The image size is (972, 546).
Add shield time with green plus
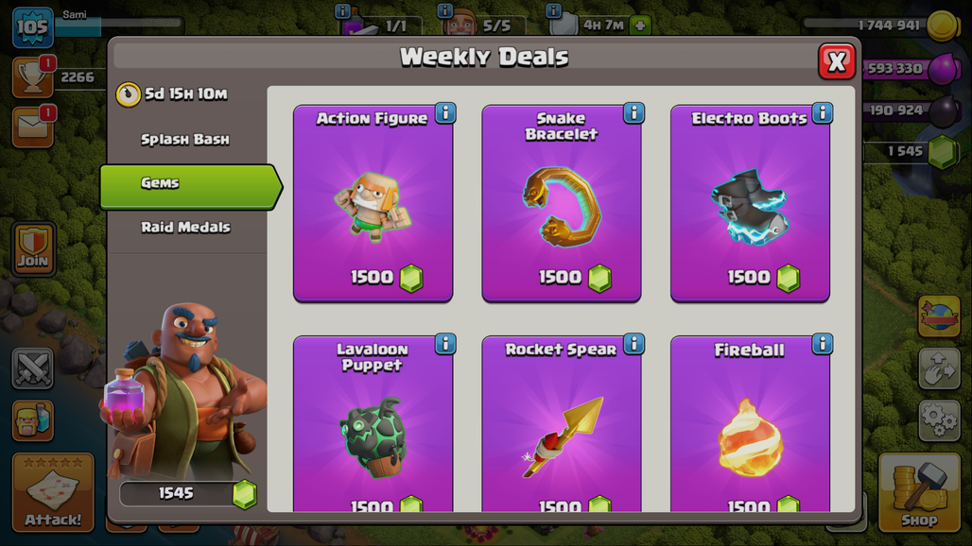click(640, 26)
